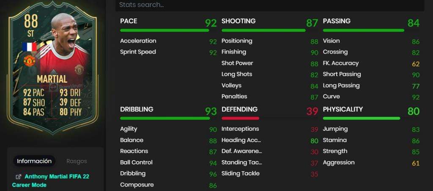Switch to the Rasgos tab
The height and width of the screenshot is (191, 433).
click(77, 161)
